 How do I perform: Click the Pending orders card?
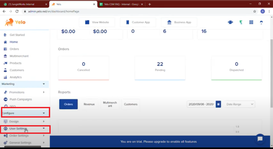coord(160,67)
